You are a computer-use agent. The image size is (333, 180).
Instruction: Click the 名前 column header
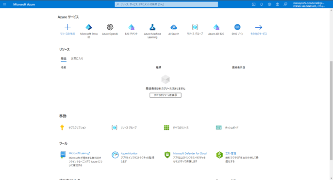pos(64,68)
